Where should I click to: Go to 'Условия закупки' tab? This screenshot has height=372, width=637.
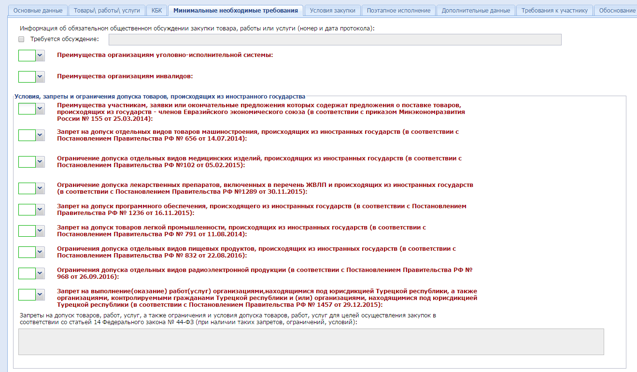333,11
